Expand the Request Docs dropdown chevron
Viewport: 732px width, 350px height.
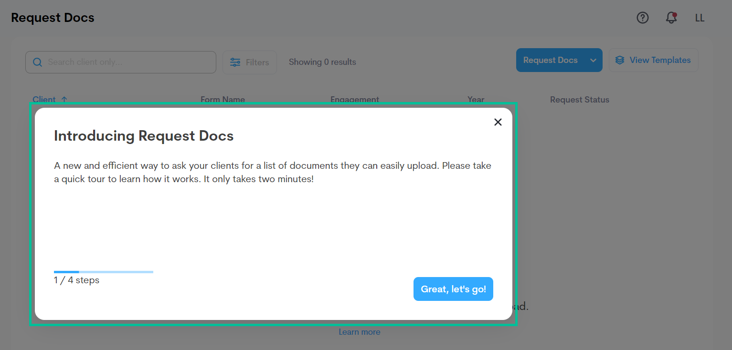[593, 60]
